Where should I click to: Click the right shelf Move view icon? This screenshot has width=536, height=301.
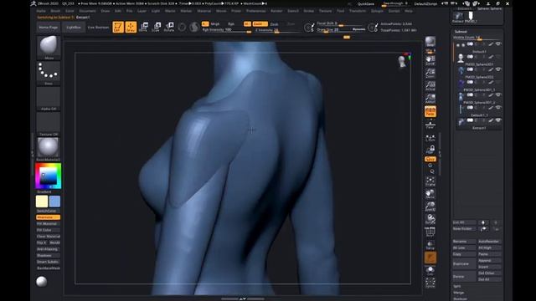(x=430, y=194)
